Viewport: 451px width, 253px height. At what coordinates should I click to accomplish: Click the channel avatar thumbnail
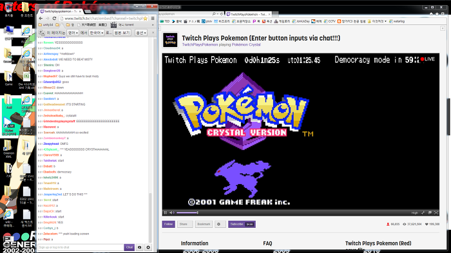(x=170, y=40)
